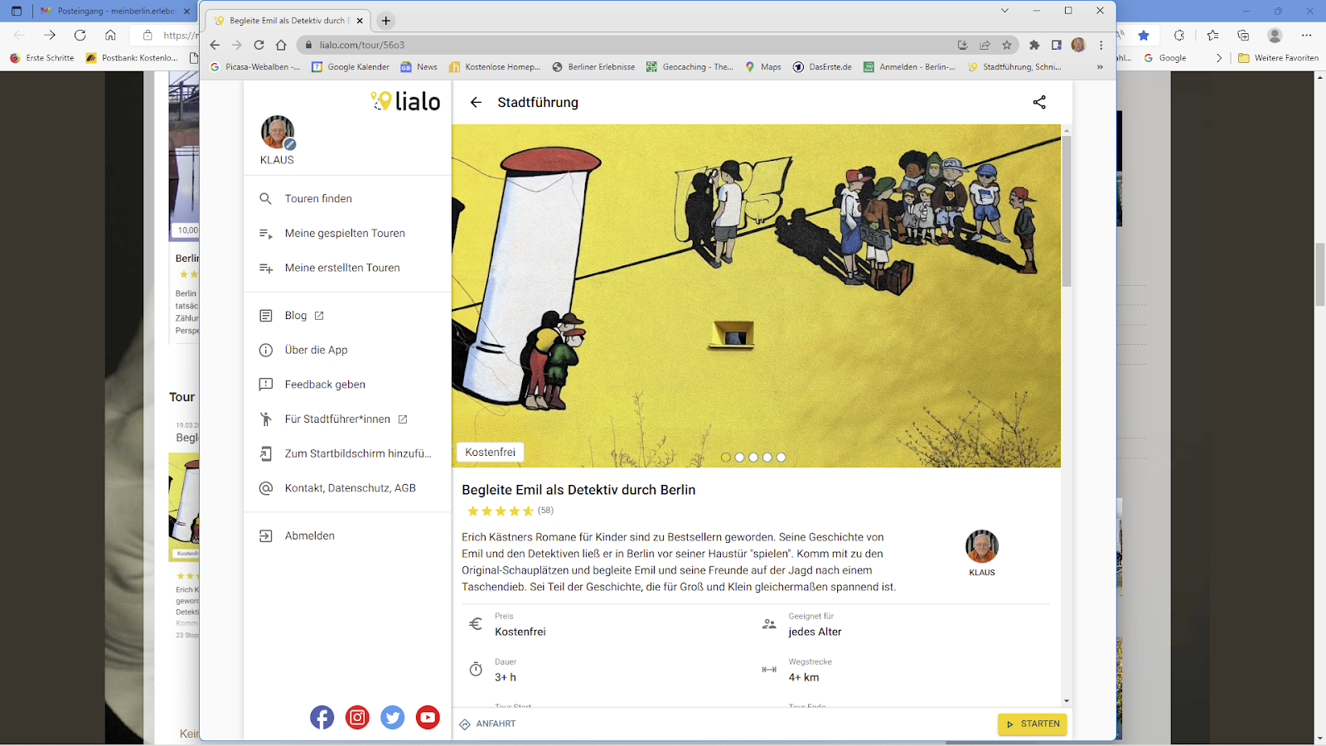The width and height of the screenshot is (1326, 746).
Task: Click the (58) ratings count
Action: pos(545,511)
